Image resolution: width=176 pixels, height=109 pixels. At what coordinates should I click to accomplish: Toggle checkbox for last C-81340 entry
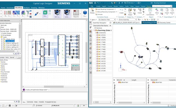[x=97, y=71]
